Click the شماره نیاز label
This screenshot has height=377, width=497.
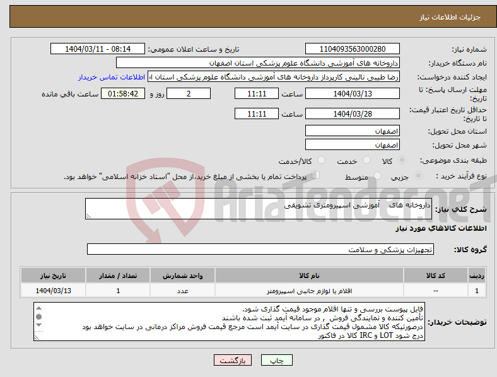(469, 49)
